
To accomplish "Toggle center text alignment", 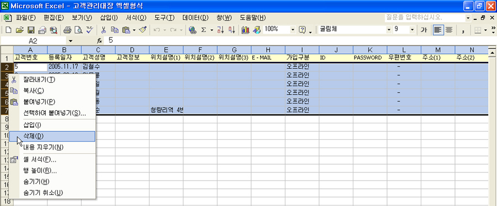I will 449,30.
